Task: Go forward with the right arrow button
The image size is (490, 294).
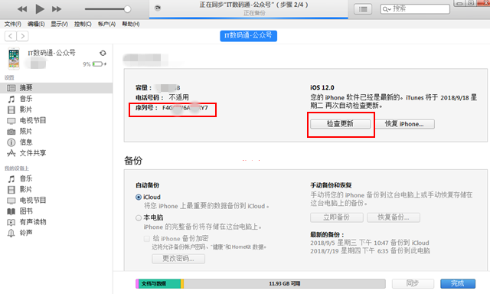Action: click(22, 36)
